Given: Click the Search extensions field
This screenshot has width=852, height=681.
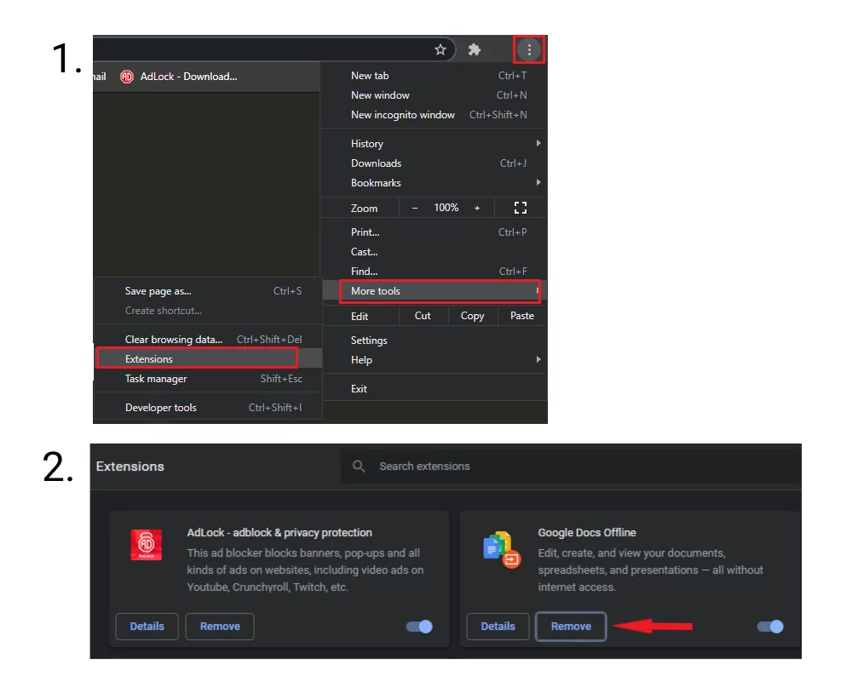Looking at the screenshot, I should 571,466.
